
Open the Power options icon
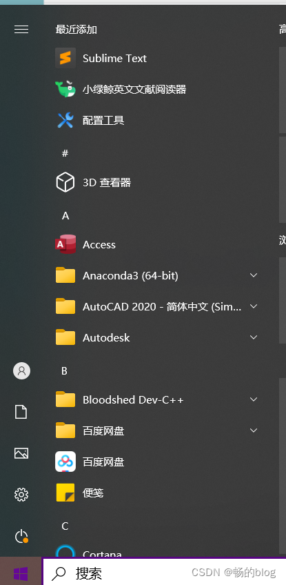(x=21, y=537)
